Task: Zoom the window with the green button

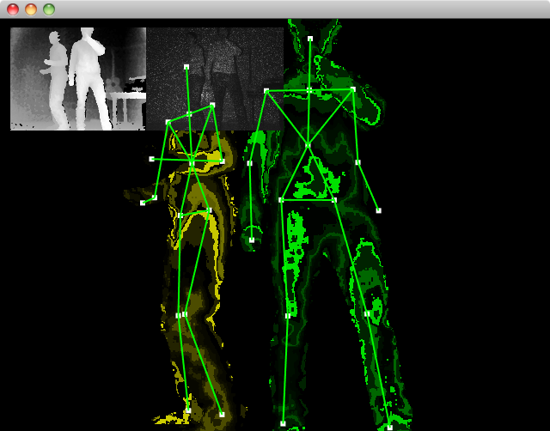Action: click(49, 9)
